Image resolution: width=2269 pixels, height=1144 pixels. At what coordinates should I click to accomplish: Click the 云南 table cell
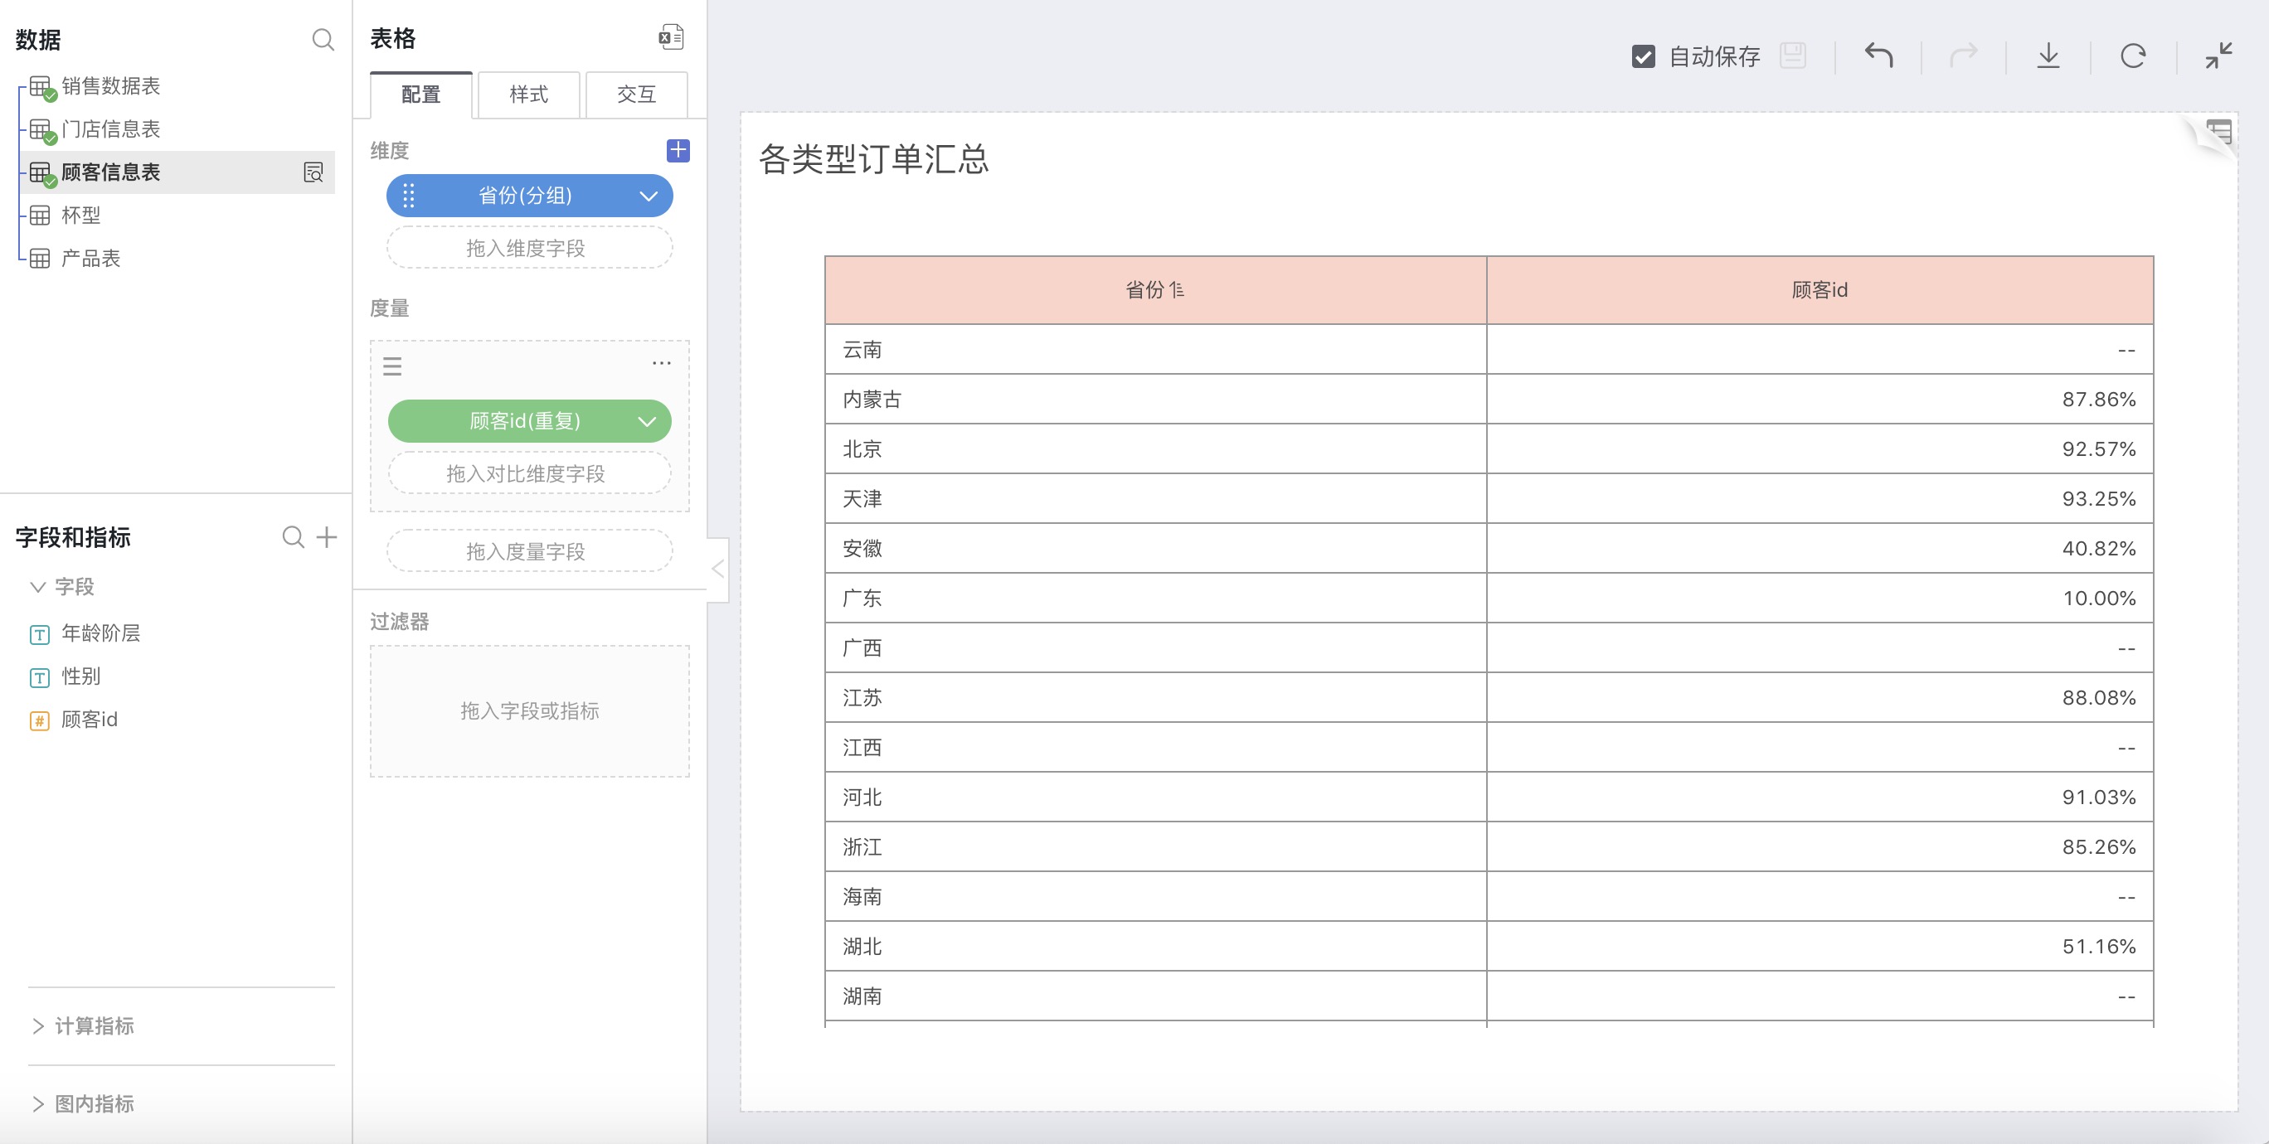click(1155, 350)
